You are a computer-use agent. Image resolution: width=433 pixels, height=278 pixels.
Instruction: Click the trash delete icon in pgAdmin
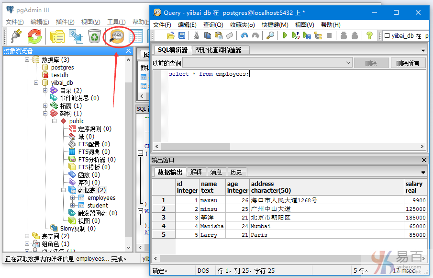click(94, 36)
